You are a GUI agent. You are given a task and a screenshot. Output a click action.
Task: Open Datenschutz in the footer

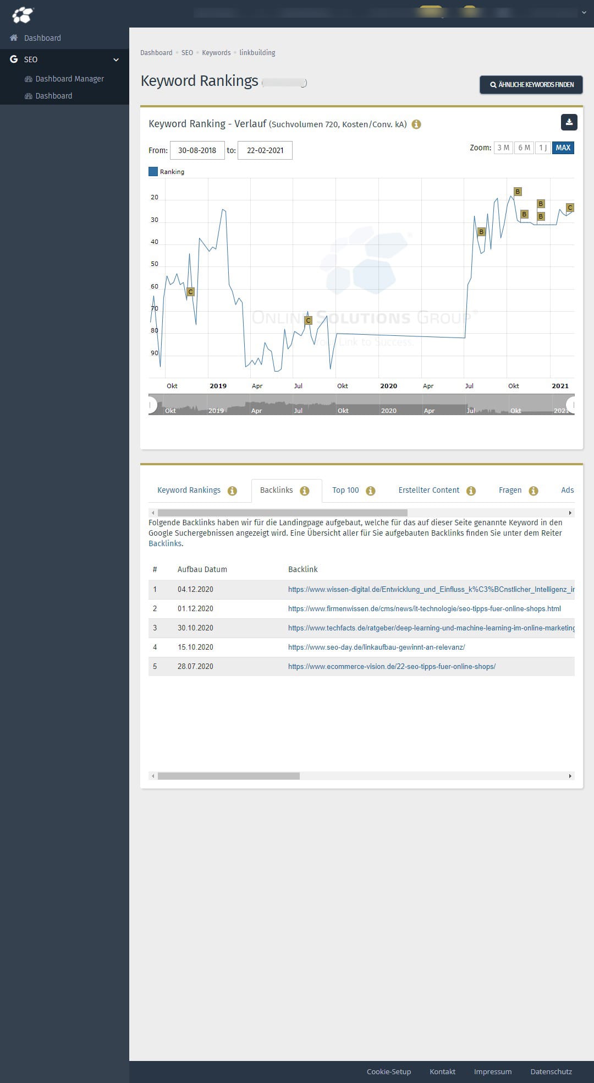[x=551, y=1072]
